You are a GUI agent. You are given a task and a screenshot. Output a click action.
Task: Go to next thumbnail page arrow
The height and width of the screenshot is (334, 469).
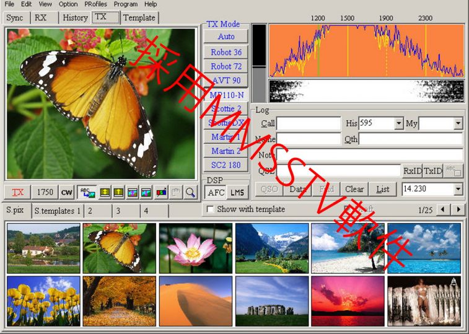coord(458,210)
